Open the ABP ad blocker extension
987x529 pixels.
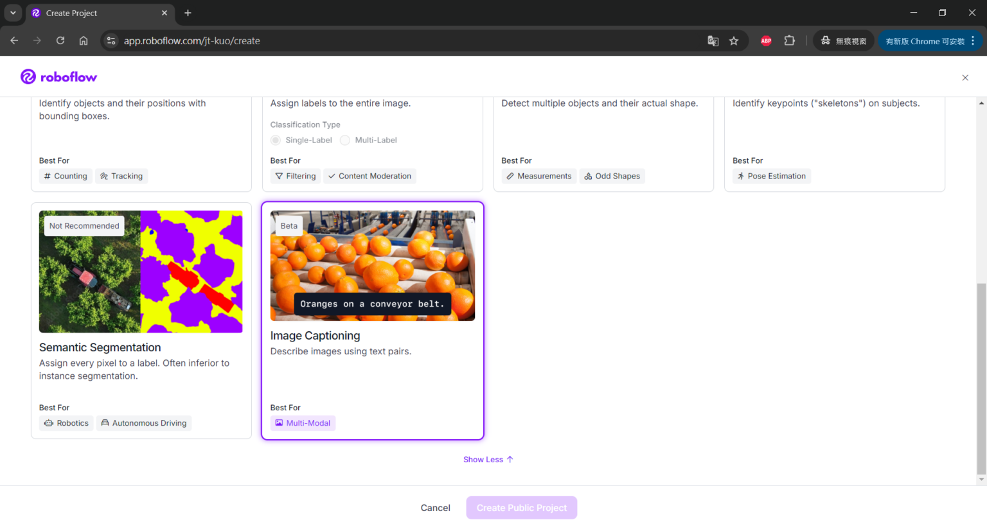tap(766, 41)
